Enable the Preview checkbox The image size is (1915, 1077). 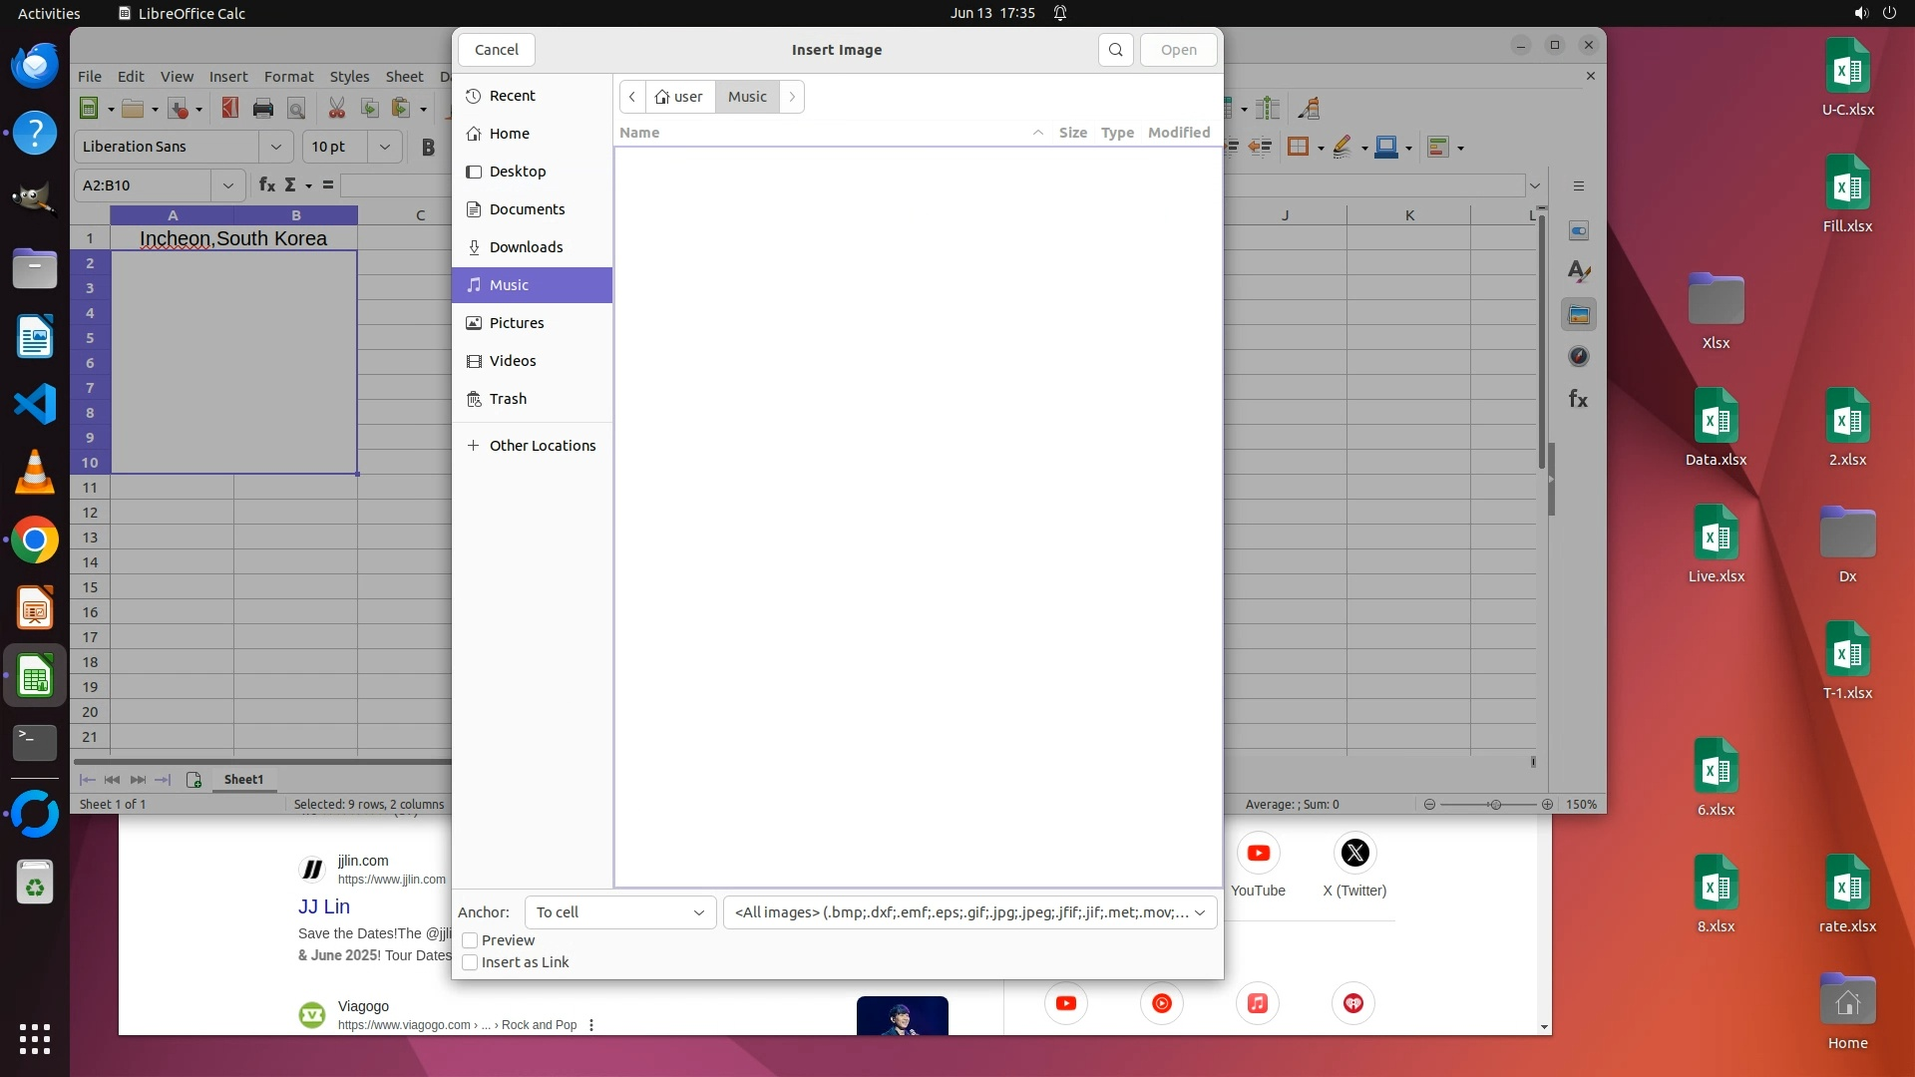point(470,940)
